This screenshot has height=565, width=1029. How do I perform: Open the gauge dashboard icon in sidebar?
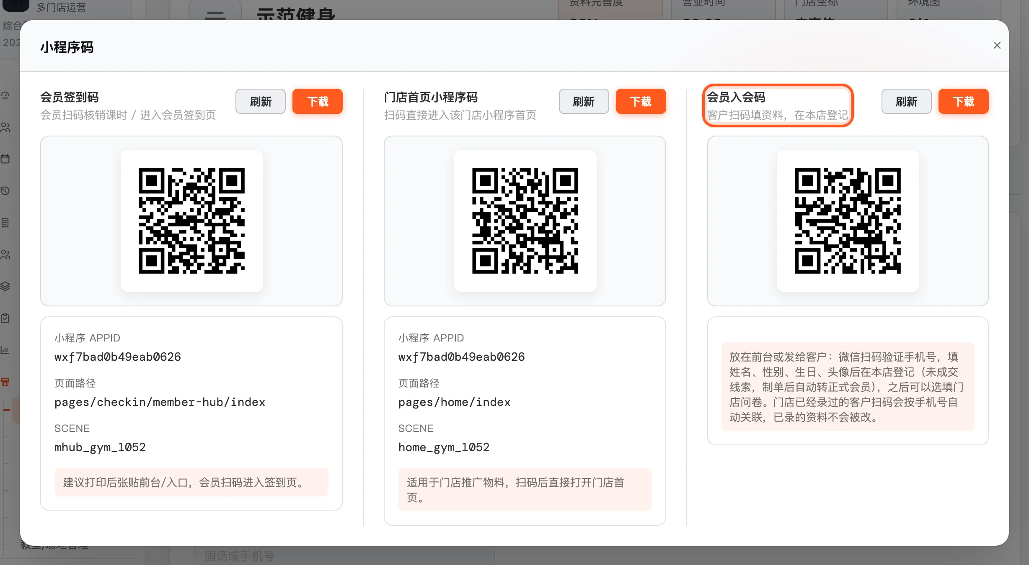pos(5,95)
